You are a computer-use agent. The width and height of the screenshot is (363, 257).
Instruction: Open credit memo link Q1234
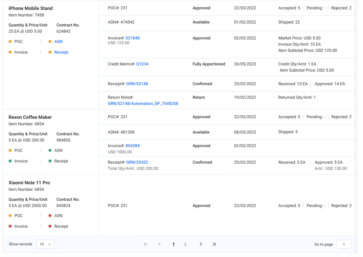[x=142, y=64]
